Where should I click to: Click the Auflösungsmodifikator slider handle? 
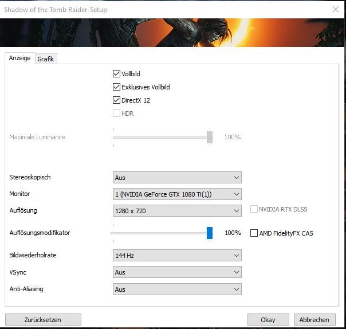point(210,233)
